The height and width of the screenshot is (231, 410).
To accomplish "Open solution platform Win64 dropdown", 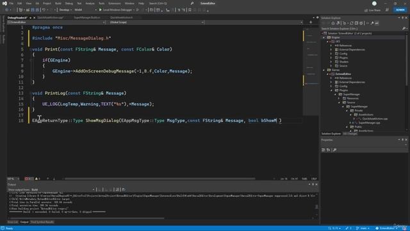I will 85,10.
